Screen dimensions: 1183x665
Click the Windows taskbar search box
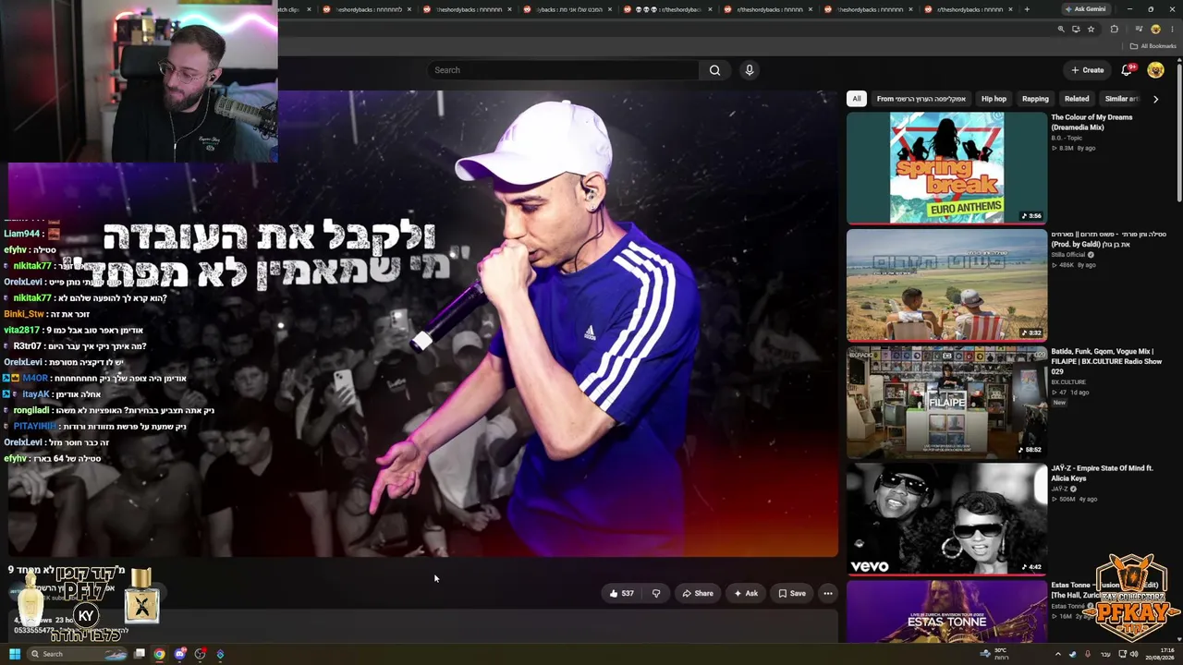78,654
